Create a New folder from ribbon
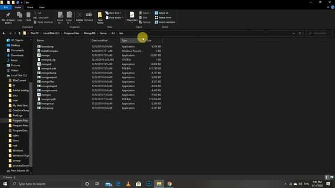 click(100, 18)
